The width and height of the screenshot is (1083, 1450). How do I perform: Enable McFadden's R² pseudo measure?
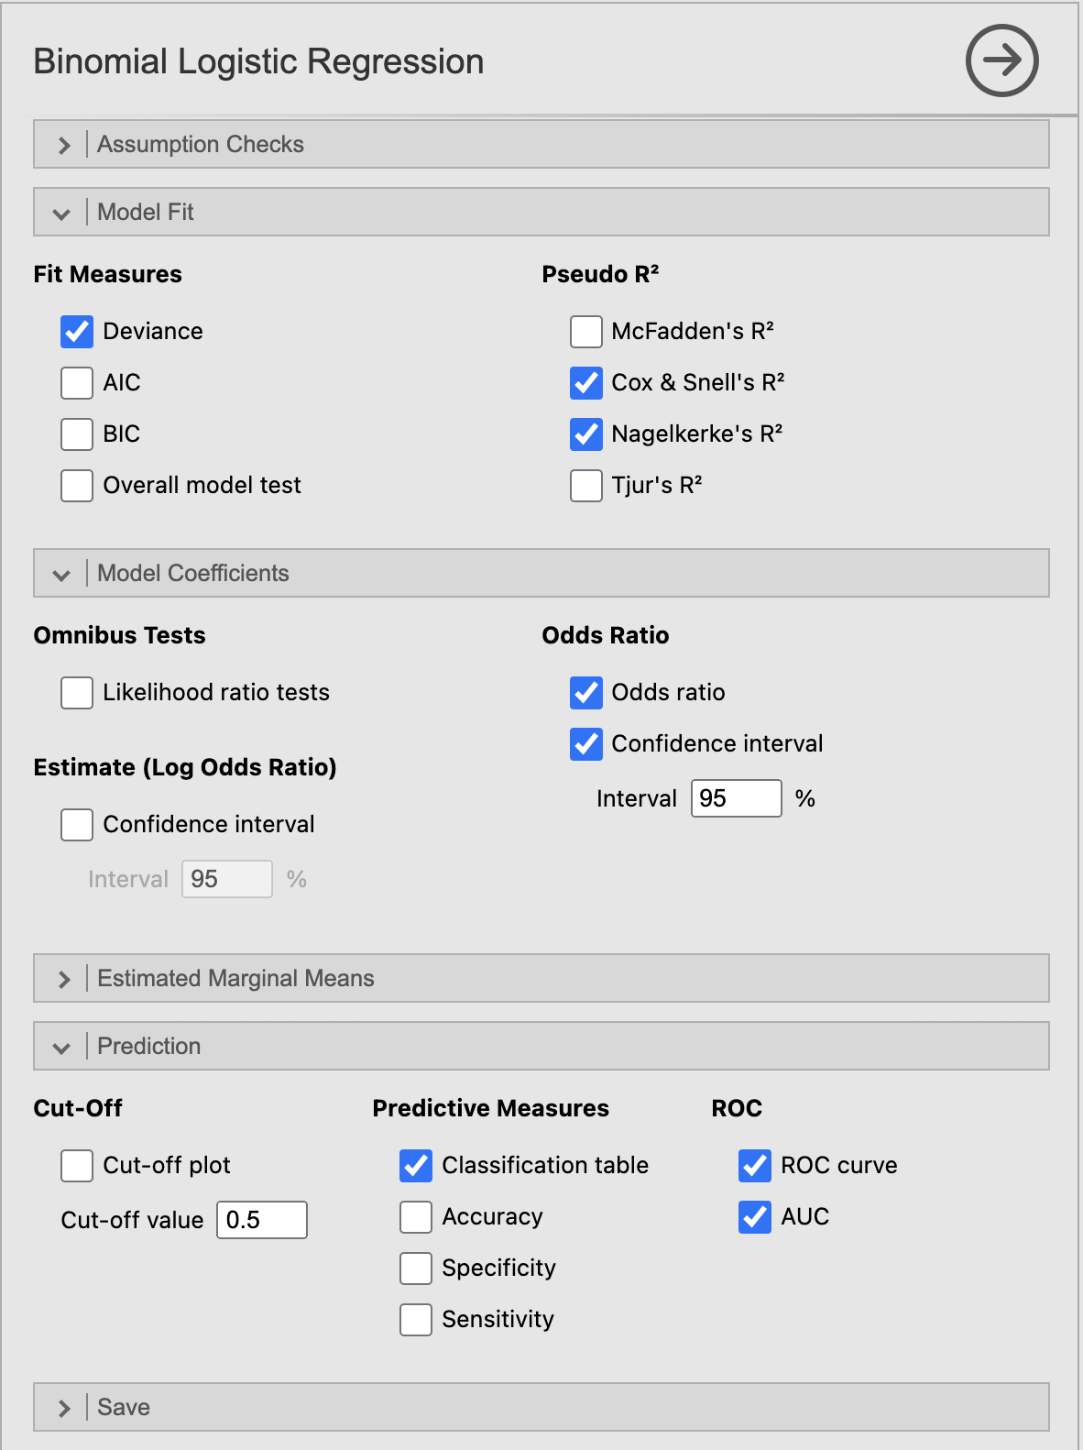click(586, 332)
